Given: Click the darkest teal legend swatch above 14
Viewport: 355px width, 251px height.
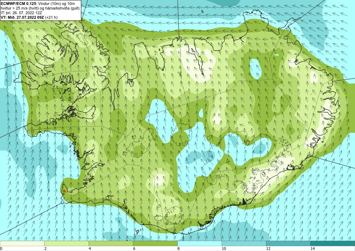Looking at the screenshot, I should pyautogui.click(x=333, y=243).
